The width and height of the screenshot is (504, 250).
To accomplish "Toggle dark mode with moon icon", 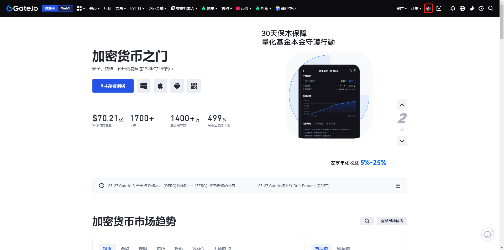I will [472, 8].
